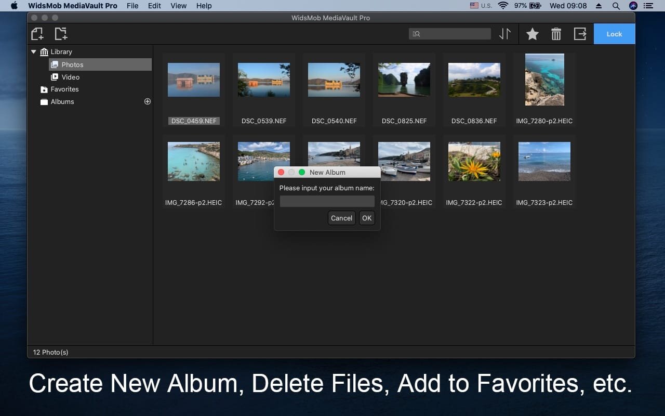The height and width of the screenshot is (416, 665).
Task: Select the IMG_7322-p2.HEIC flower thumbnail
Action: 474,161
